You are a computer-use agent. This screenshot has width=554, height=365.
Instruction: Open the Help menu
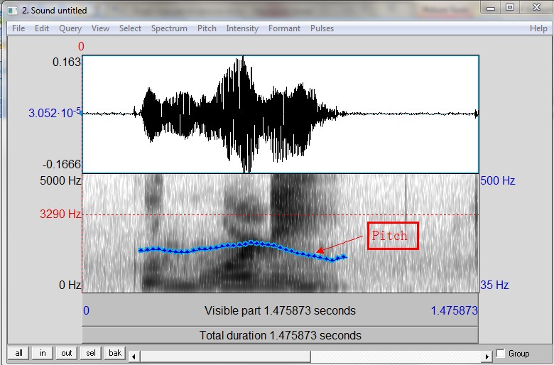coord(538,28)
